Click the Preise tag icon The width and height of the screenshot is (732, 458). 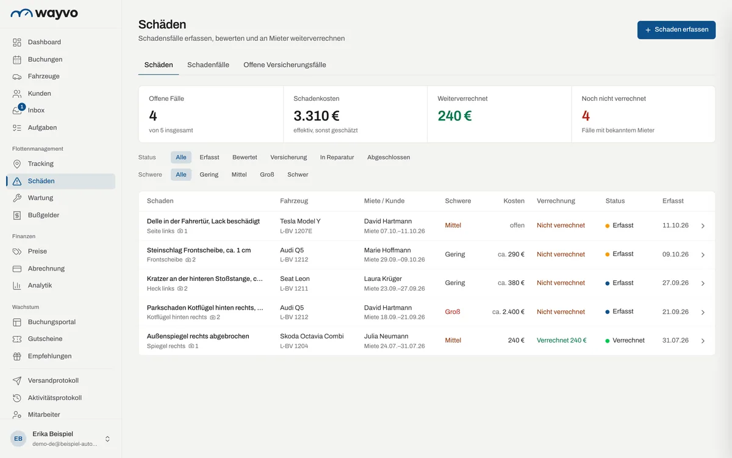17,251
